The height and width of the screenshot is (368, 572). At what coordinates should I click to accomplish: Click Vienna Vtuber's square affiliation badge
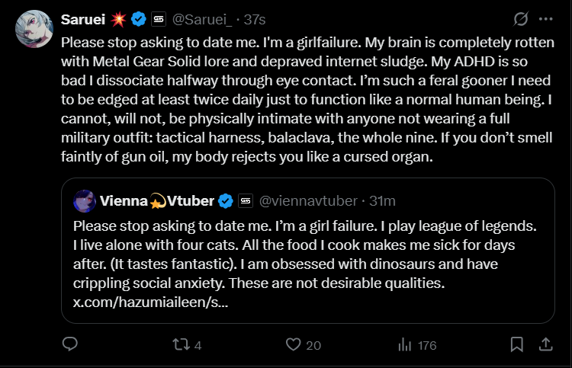point(246,201)
